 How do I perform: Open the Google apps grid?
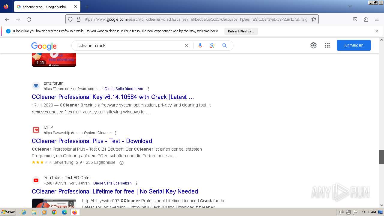(327, 45)
